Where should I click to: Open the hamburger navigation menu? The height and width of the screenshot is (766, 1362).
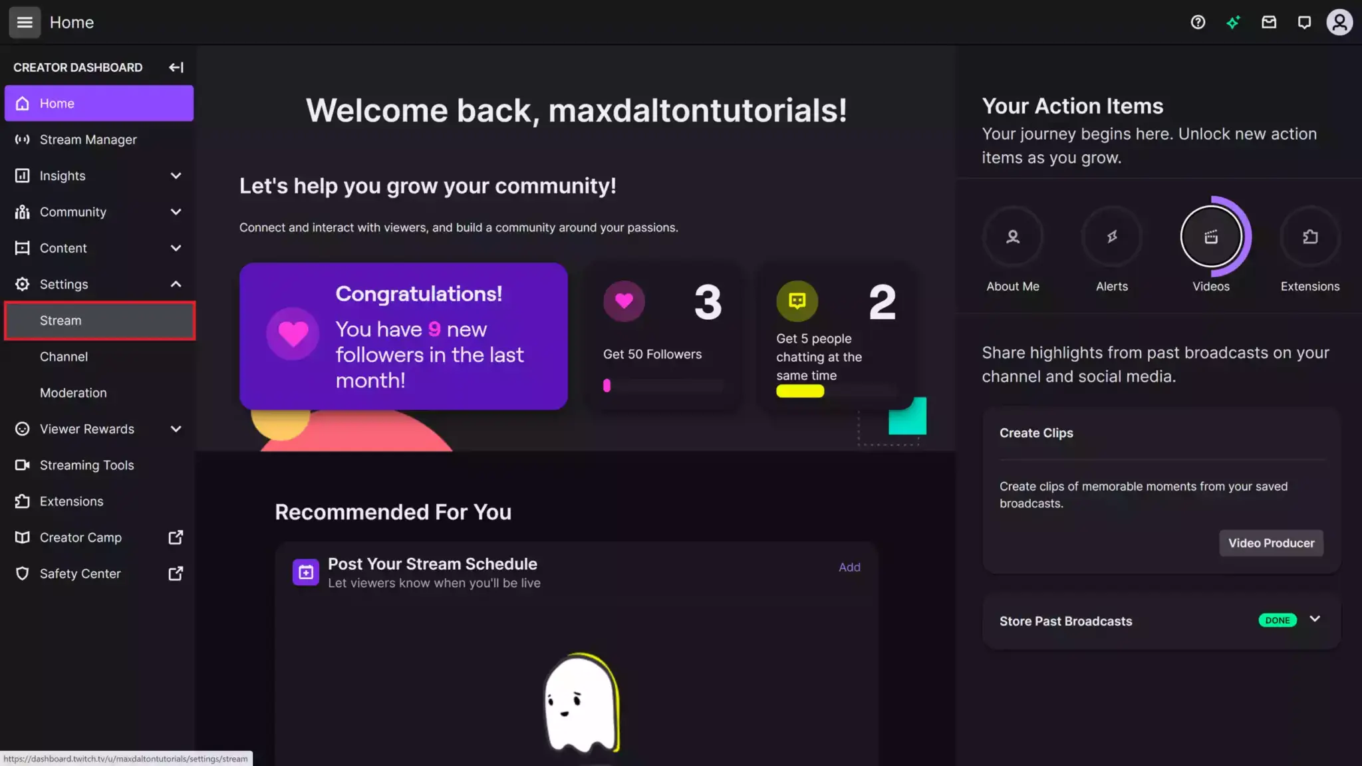click(25, 23)
